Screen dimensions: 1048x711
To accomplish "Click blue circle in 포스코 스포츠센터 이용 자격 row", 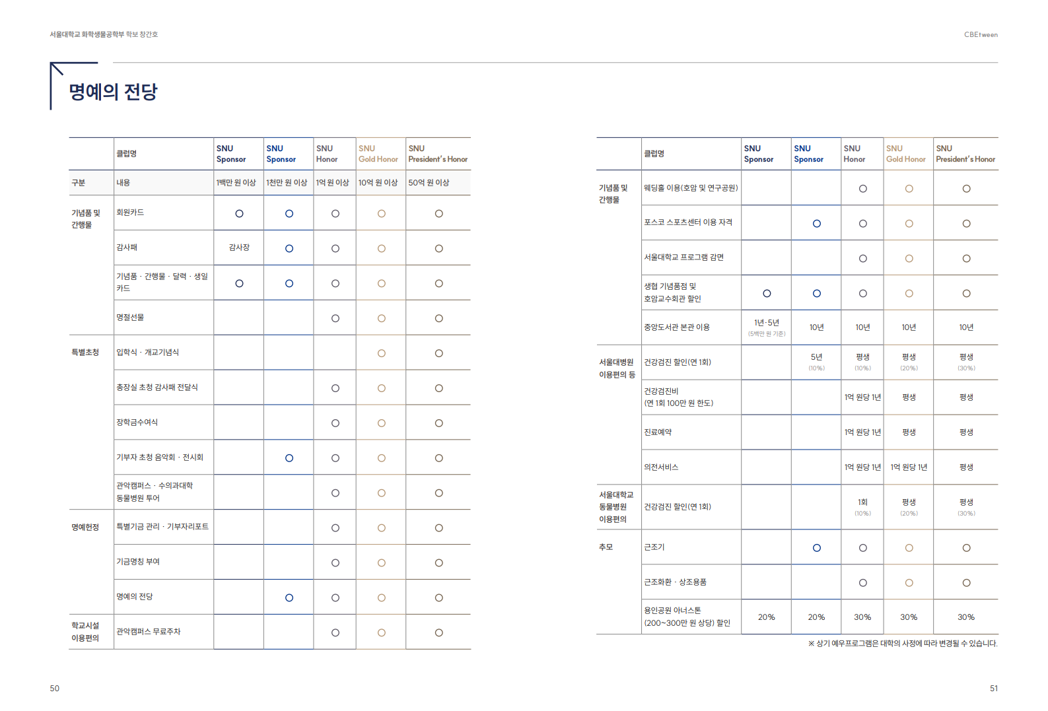I will click(x=816, y=224).
